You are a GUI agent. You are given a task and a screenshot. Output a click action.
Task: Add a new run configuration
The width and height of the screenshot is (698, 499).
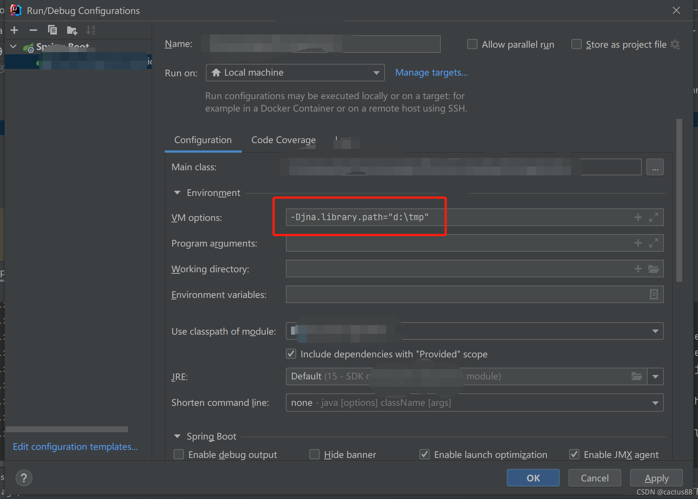(x=14, y=30)
